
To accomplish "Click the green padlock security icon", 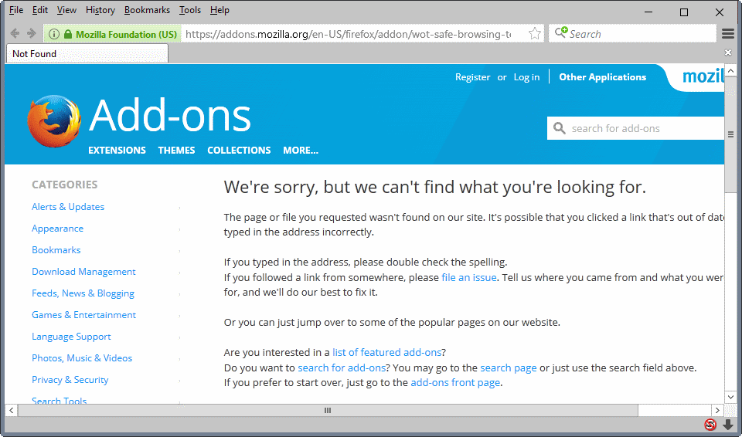I will 68,34.
